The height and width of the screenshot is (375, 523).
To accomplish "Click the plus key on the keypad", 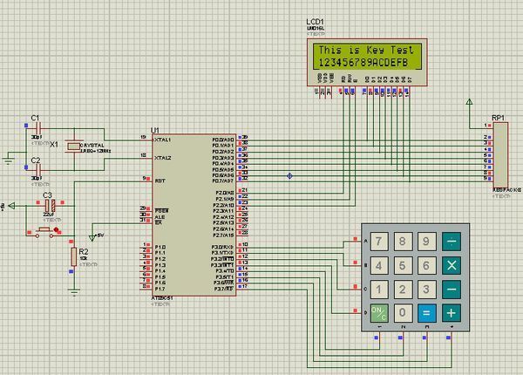I will (451, 312).
